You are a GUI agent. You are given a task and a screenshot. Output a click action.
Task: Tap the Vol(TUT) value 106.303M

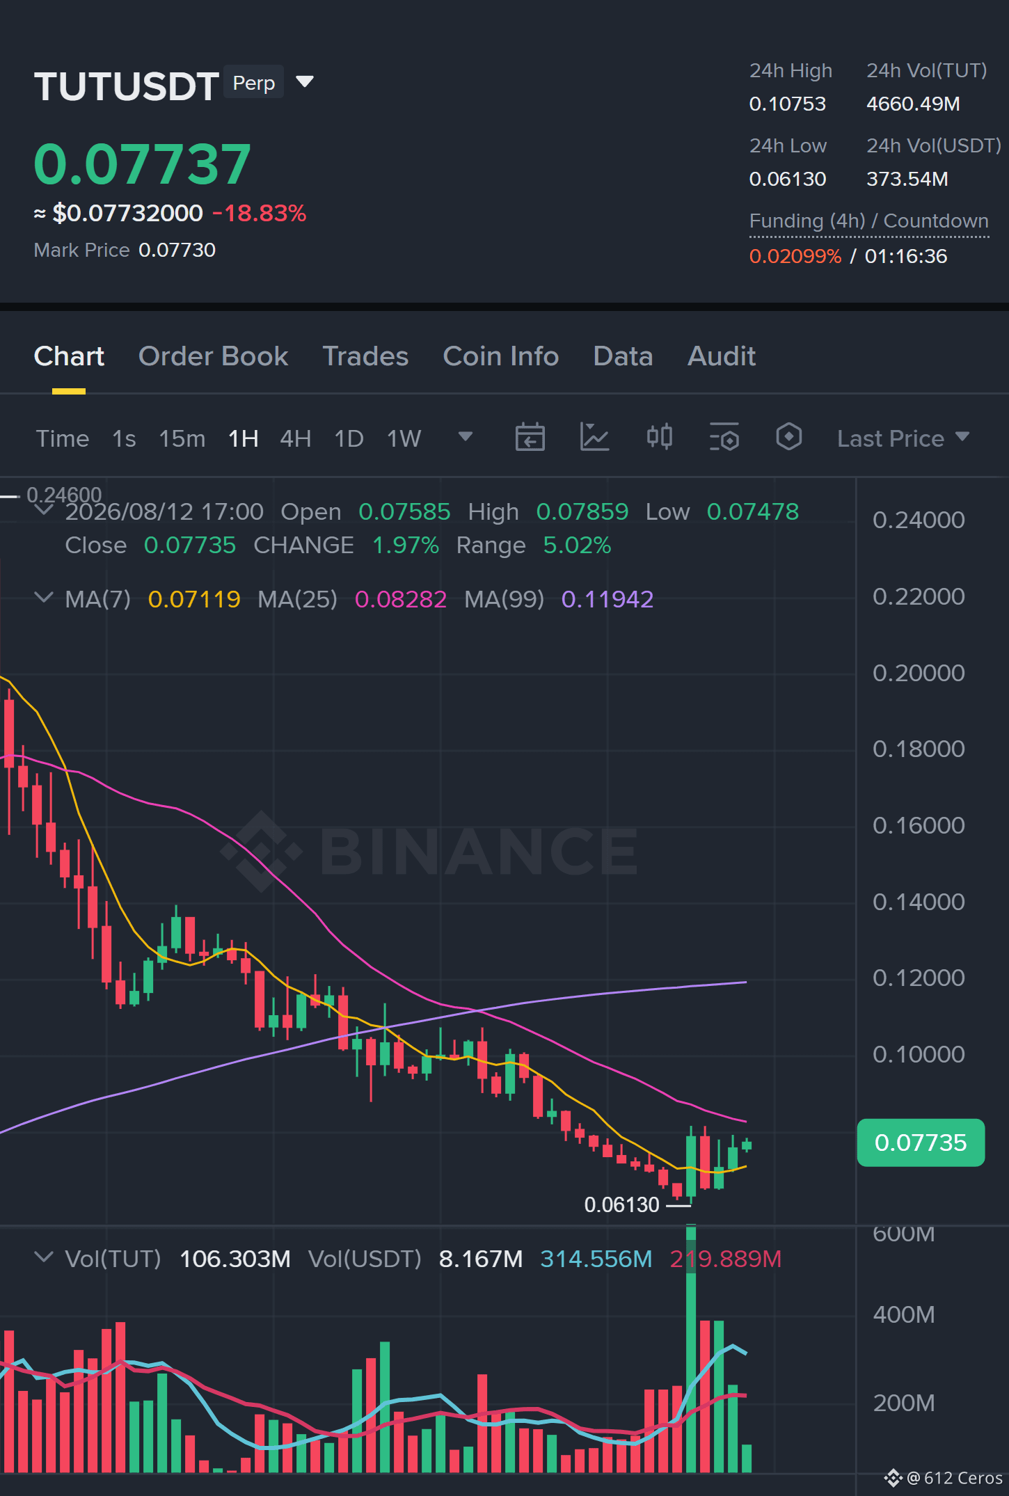pyautogui.click(x=235, y=1258)
